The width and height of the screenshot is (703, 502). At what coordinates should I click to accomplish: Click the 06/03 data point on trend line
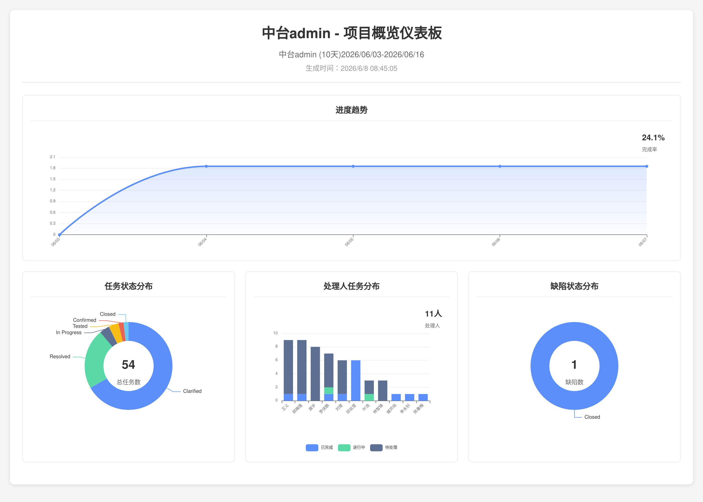coord(59,235)
